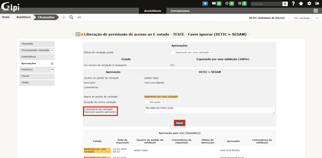Click the GLPI logo
The height and width of the screenshot is (158, 322).
pyautogui.click(x=10, y=6)
